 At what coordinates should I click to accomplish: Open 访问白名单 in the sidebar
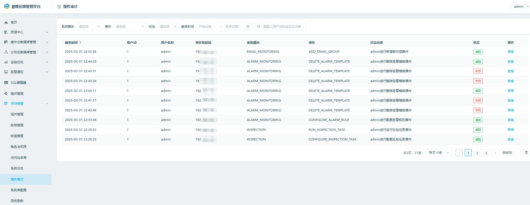[19, 158]
